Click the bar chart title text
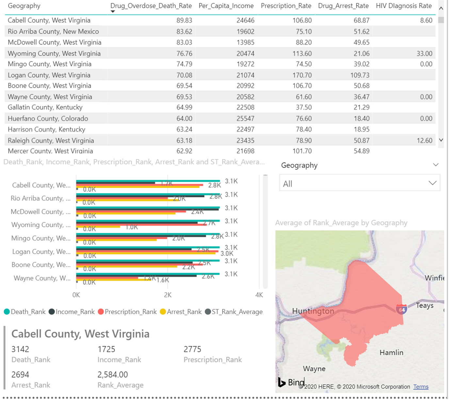Viewport: 453px width, 403px height. point(134,162)
